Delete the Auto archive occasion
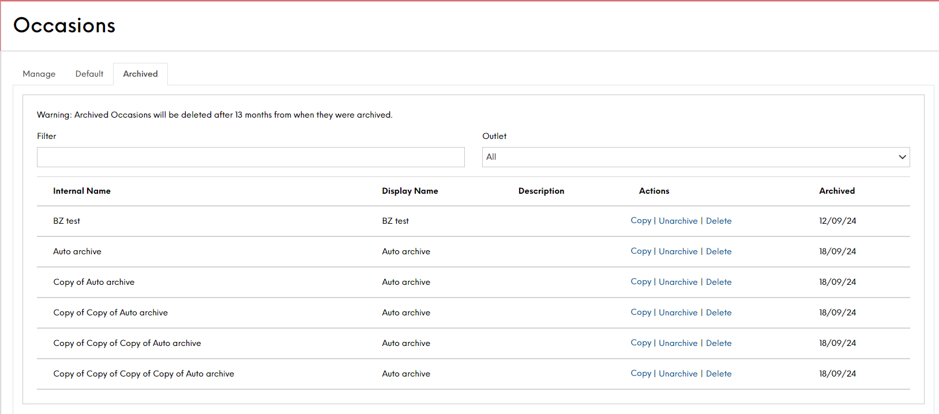 [719, 251]
